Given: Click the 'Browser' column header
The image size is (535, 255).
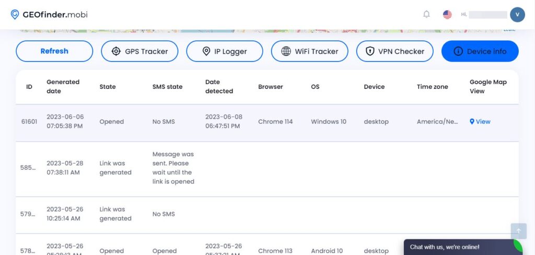Looking at the screenshot, I should tap(271, 87).
